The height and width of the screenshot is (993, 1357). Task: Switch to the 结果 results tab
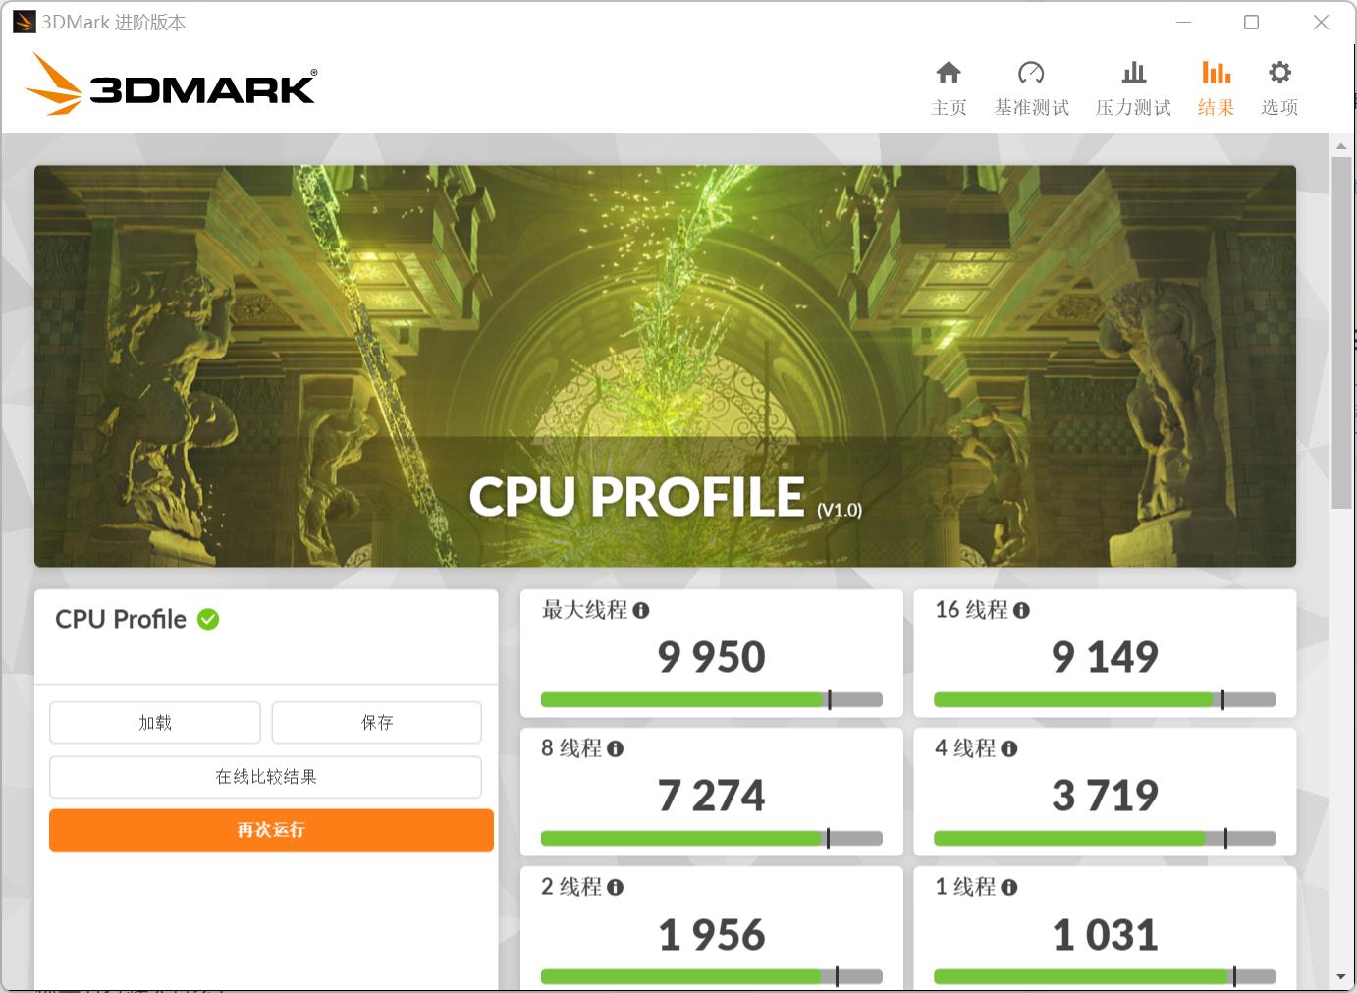tap(1216, 86)
